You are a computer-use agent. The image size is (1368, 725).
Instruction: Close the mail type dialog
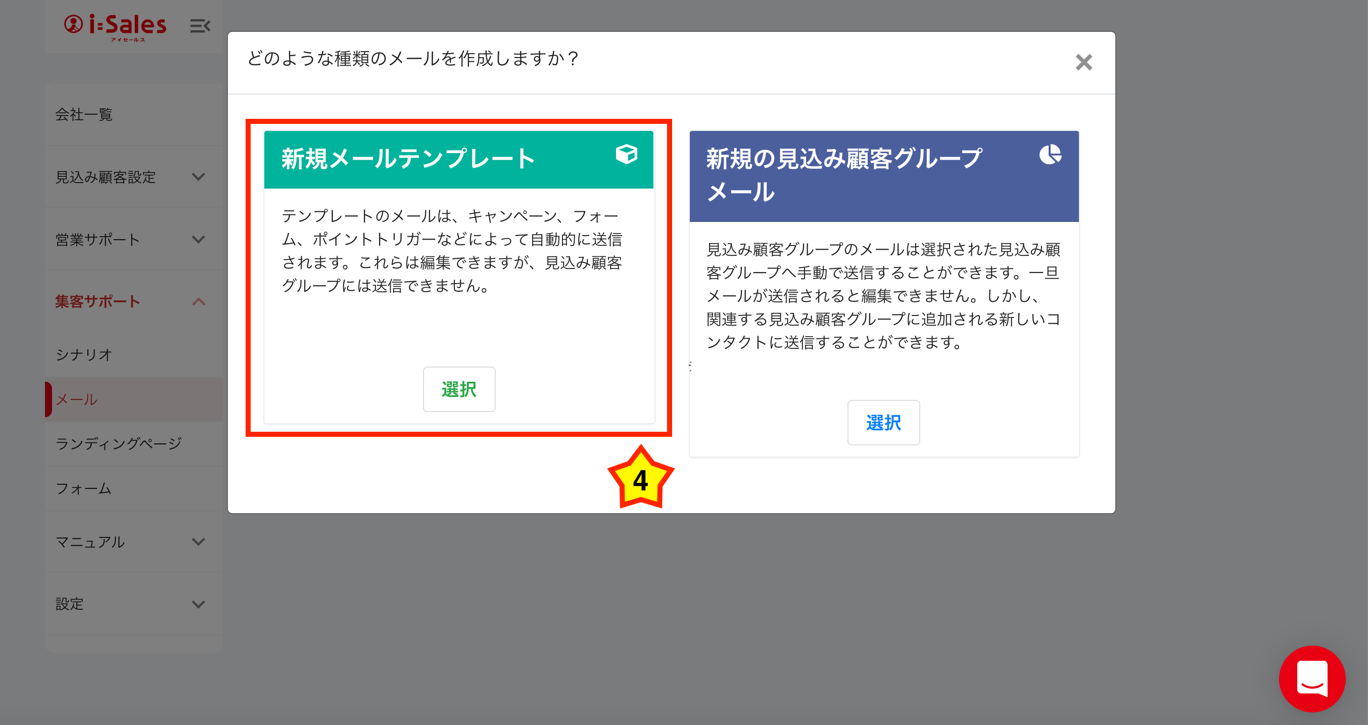click(x=1083, y=62)
